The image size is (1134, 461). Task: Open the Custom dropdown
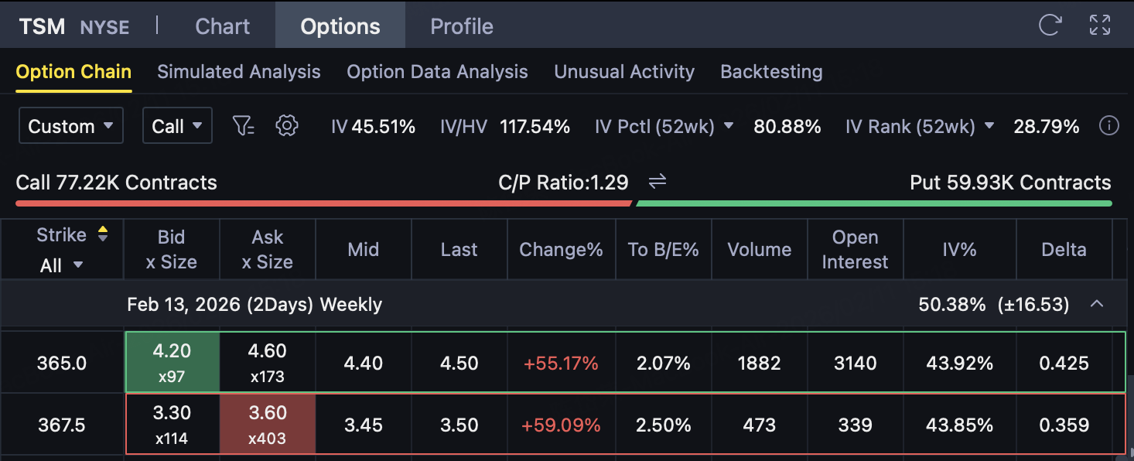(70, 126)
